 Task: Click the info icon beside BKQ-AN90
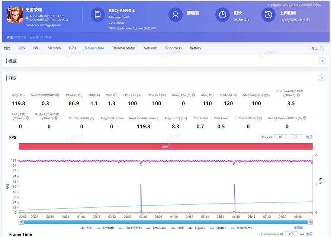(134, 11)
